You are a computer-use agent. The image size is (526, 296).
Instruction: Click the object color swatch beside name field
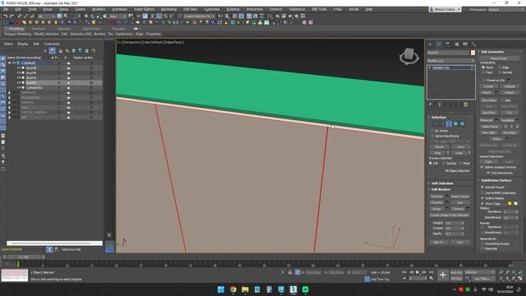click(x=473, y=53)
